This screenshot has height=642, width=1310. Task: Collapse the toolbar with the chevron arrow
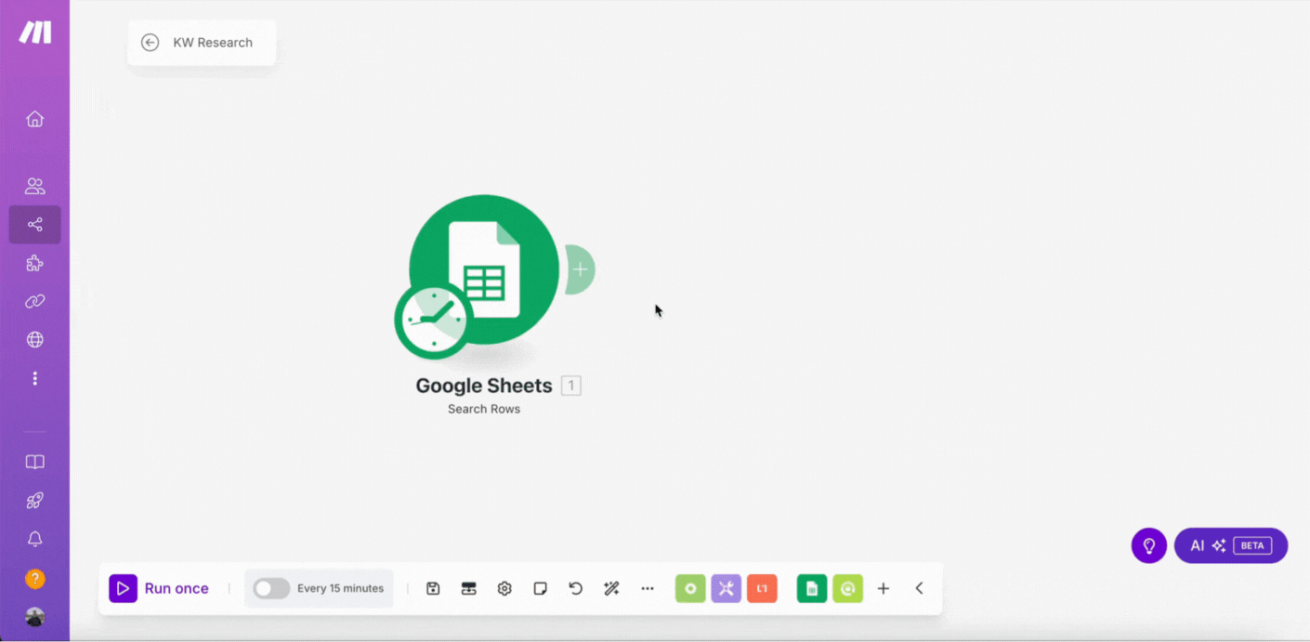(919, 588)
